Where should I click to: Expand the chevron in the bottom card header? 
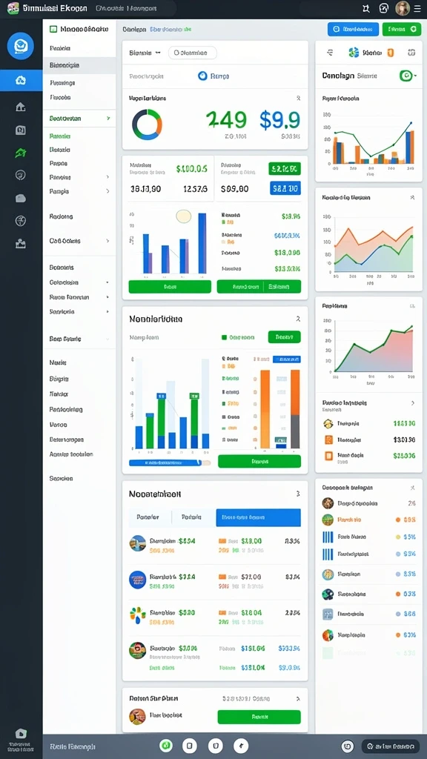click(x=298, y=699)
